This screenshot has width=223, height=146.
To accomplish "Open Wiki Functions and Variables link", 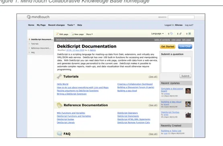I will coord(71,113).
